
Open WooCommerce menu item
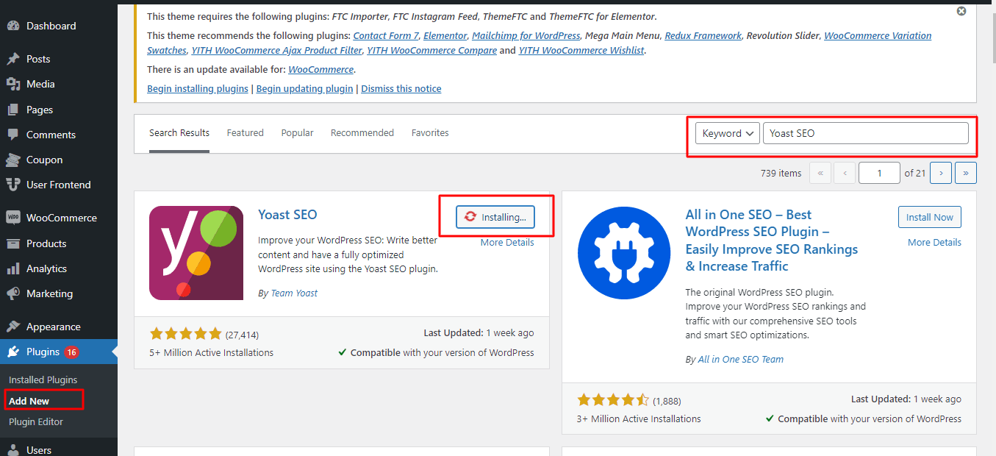click(x=59, y=218)
